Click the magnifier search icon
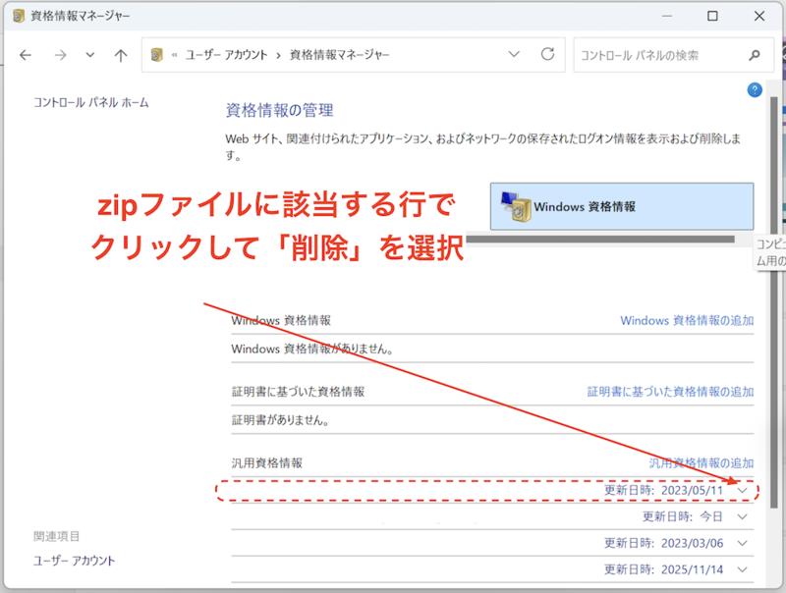786x593 pixels. [755, 55]
